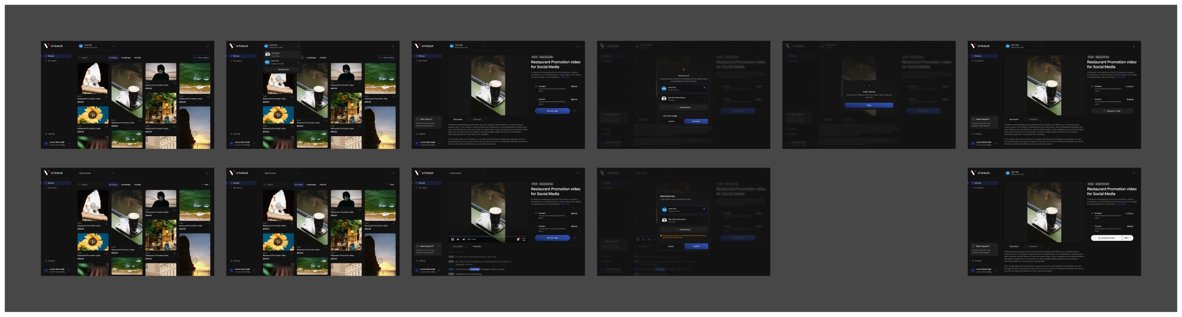This screenshot has width=1182, height=317.
Task: Open the Settings sidebar item in the playing-video frame
Action: click(x=421, y=261)
